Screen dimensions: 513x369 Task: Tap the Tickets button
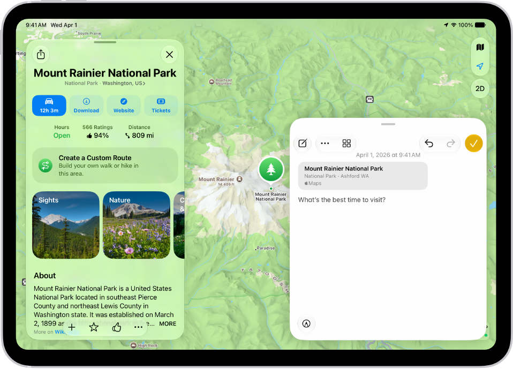161,106
